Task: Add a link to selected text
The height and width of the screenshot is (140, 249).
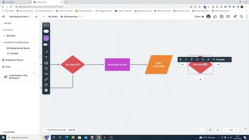Action: pos(203,59)
